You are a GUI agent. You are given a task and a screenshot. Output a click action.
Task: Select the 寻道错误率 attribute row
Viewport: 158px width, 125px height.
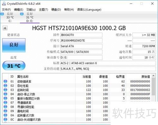[x=57, y=103]
